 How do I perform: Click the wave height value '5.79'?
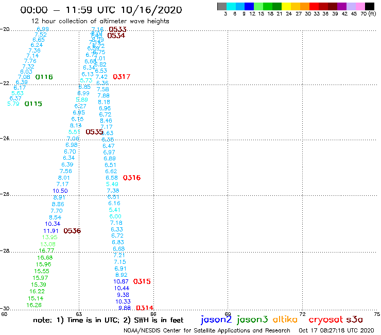coord(13,104)
